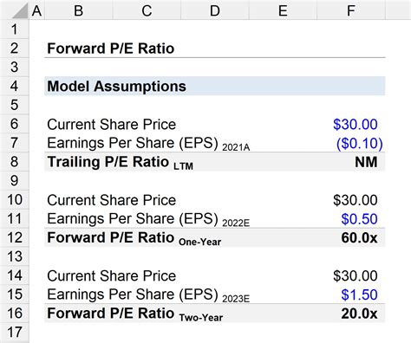Click the blue $30.00 value in row 6
The image size is (411, 343).
(x=356, y=125)
